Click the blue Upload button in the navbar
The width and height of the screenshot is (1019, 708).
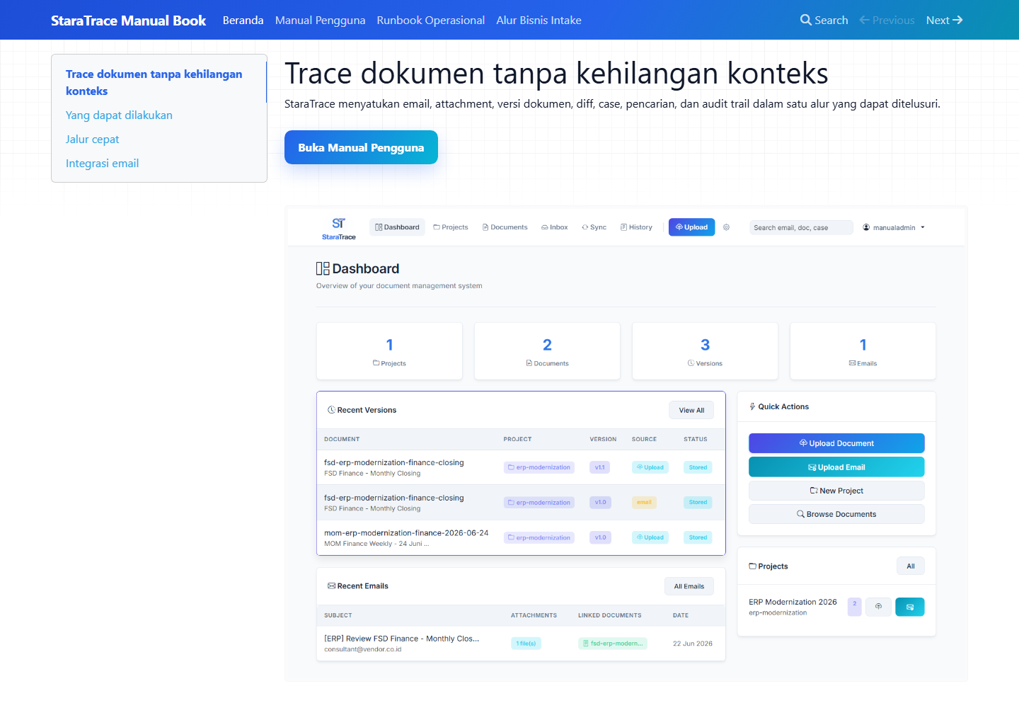point(692,227)
